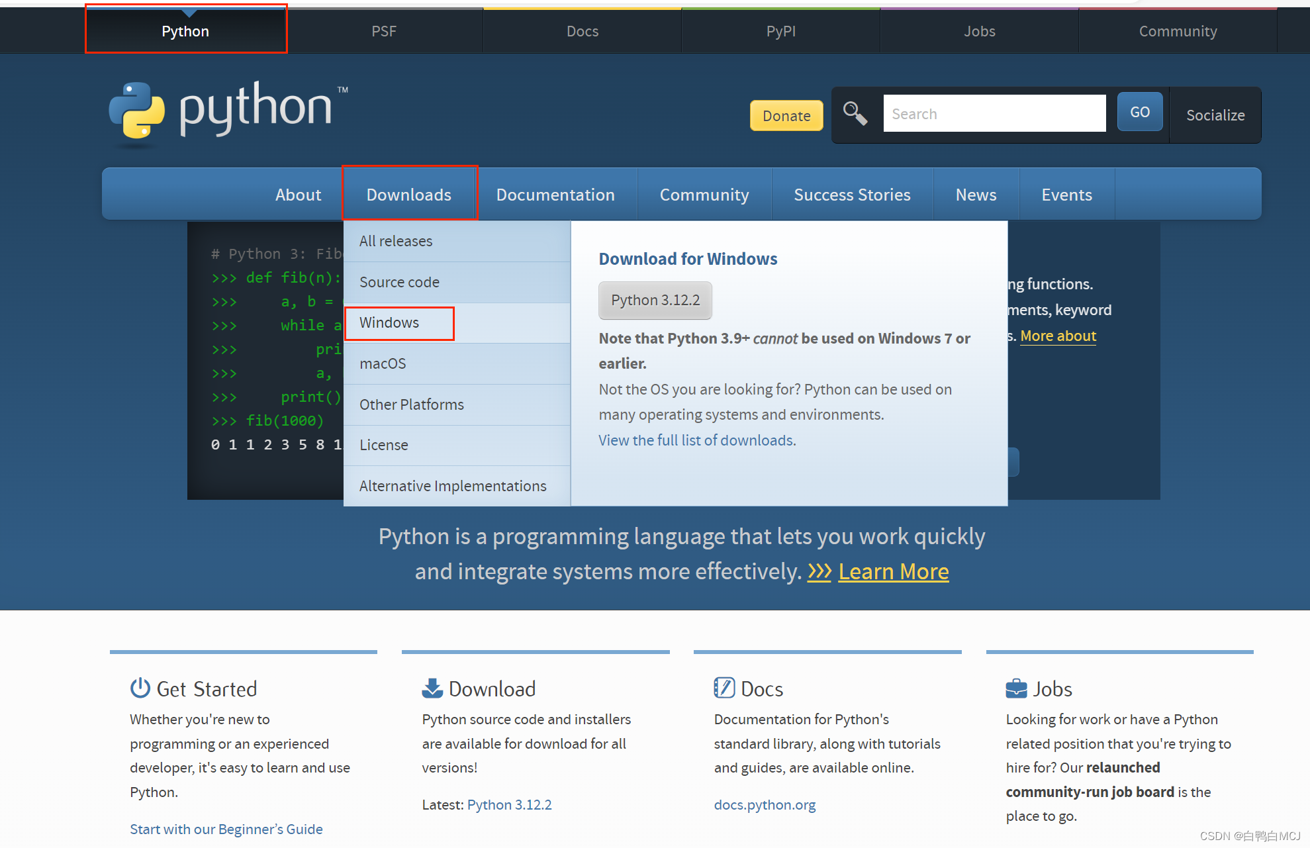Image resolution: width=1310 pixels, height=848 pixels.
Task: Click the Donate button
Action: pos(786,115)
